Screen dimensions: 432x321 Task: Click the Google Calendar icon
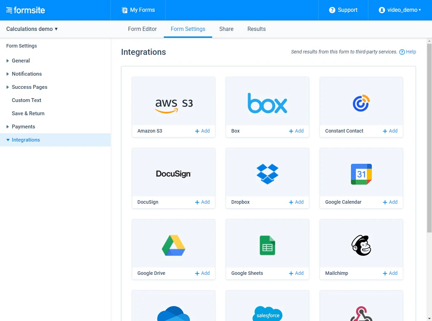[361, 174]
